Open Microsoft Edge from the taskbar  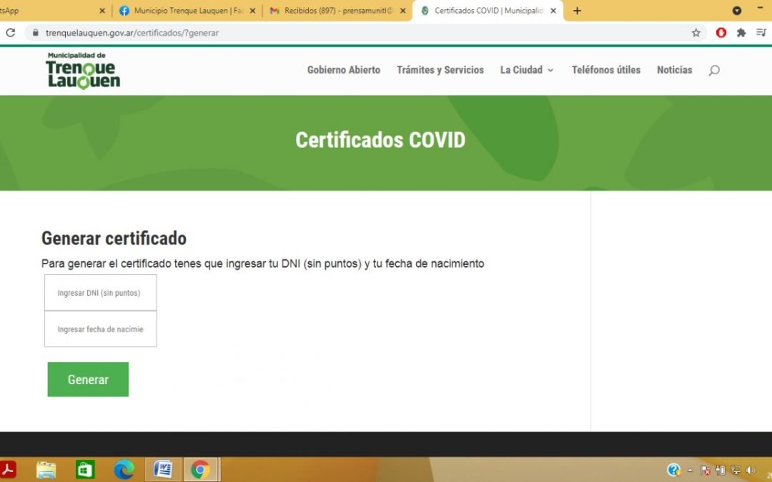pos(124,469)
